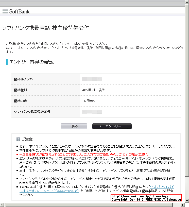Click the vertical scrollbar thumb
Screen dimensions: 189x207
click(187, 90)
